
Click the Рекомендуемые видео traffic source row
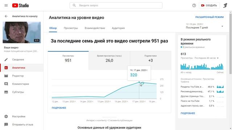tap(202, 91)
